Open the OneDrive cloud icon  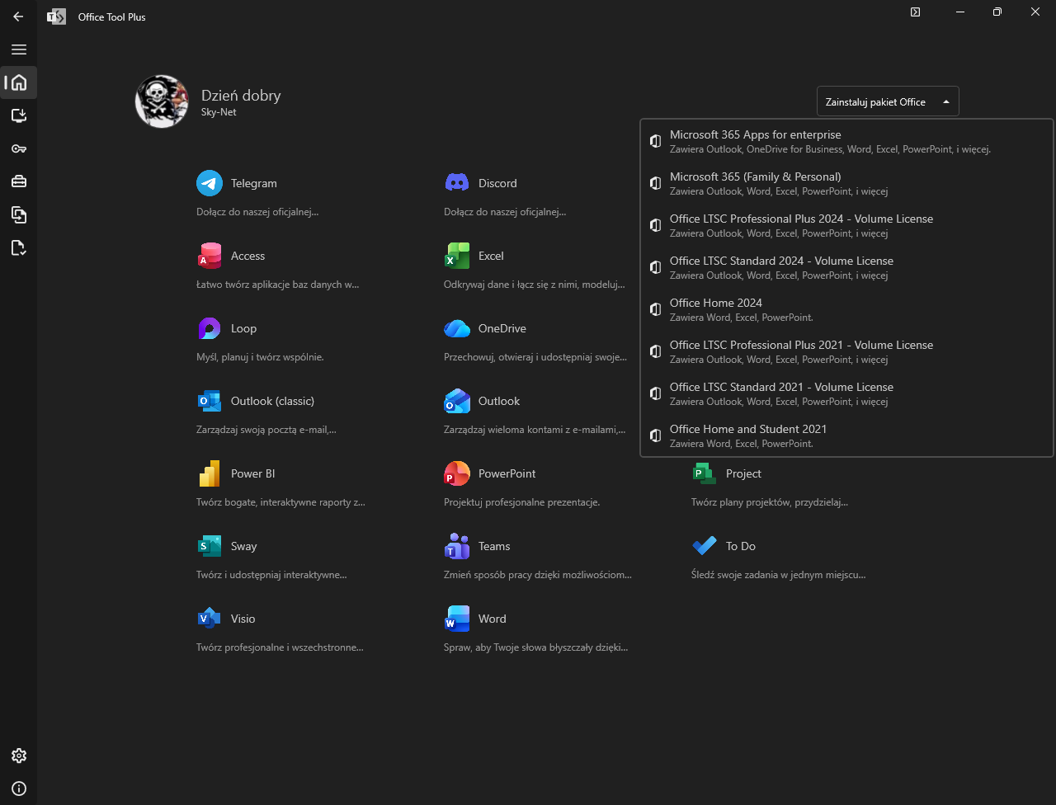[457, 328]
